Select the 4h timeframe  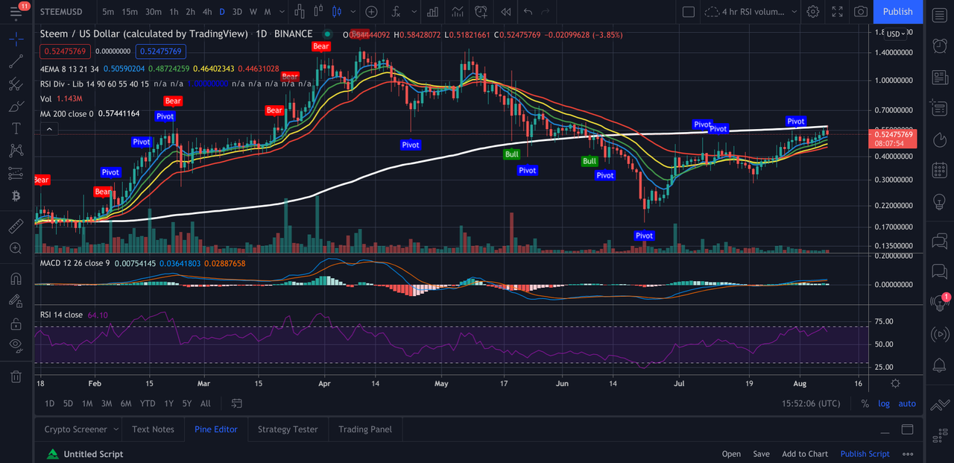pos(207,11)
